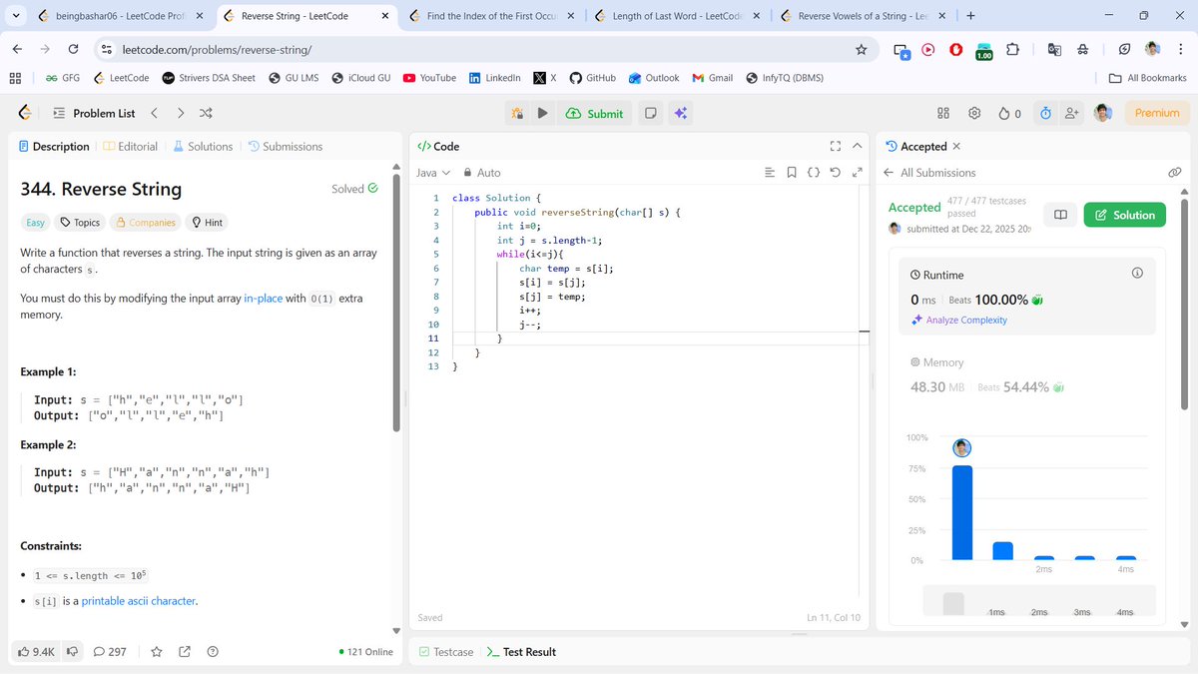
Task: Open the debugger bug icon above the editor
Action: click(518, 113)
